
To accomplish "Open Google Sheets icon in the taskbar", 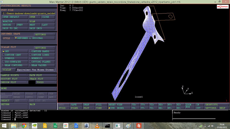I will click(x=55, y=126).
